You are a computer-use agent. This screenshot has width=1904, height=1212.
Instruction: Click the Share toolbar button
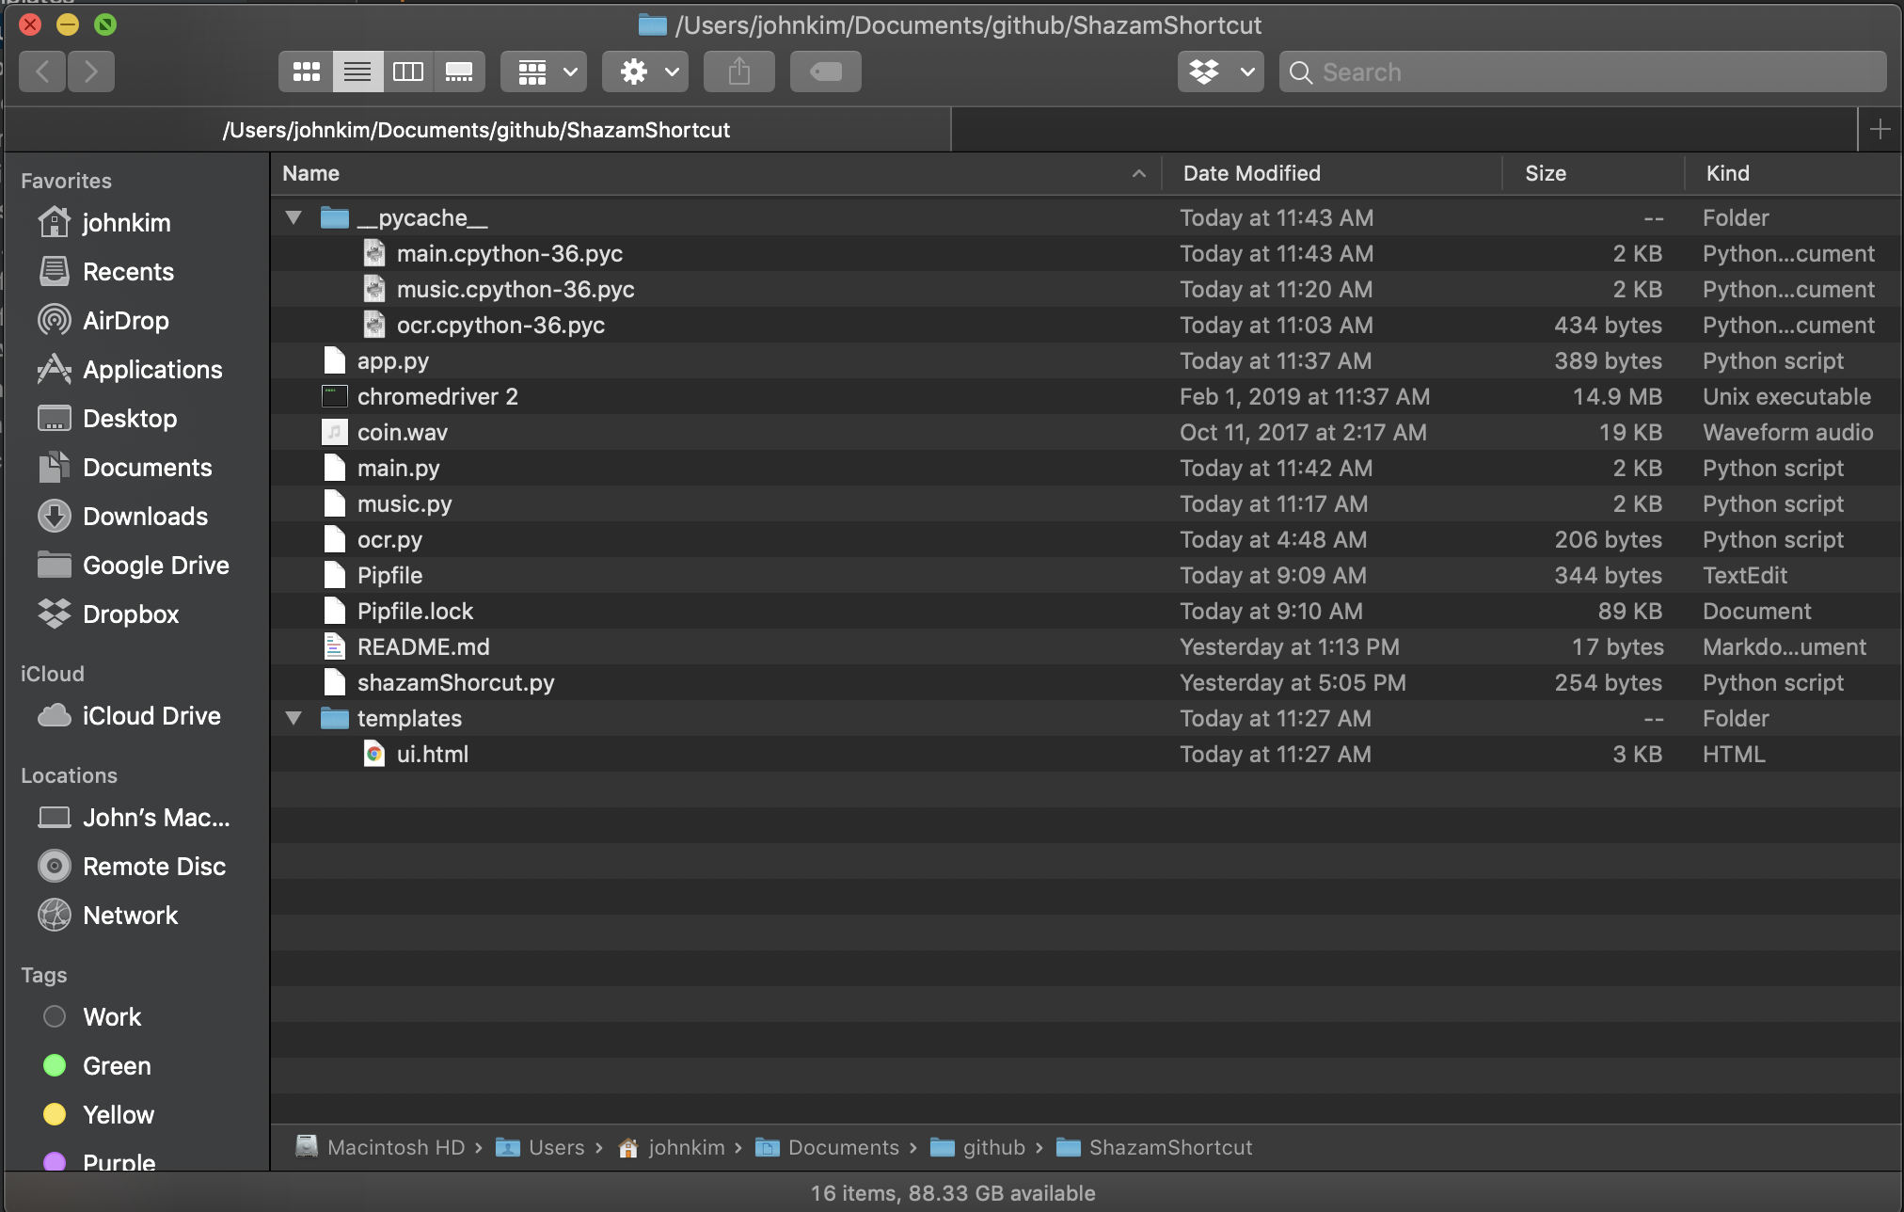click(x=738, y=72)
